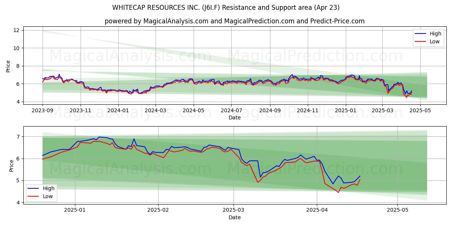Click the bottom chart '2025-05' tick label
The image size is (452, 226).
398,210
